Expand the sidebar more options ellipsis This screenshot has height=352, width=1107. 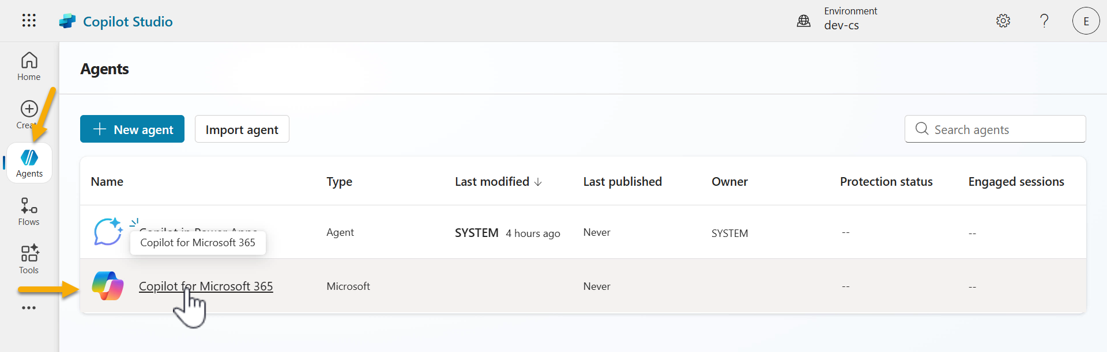[x=29, y=308]
